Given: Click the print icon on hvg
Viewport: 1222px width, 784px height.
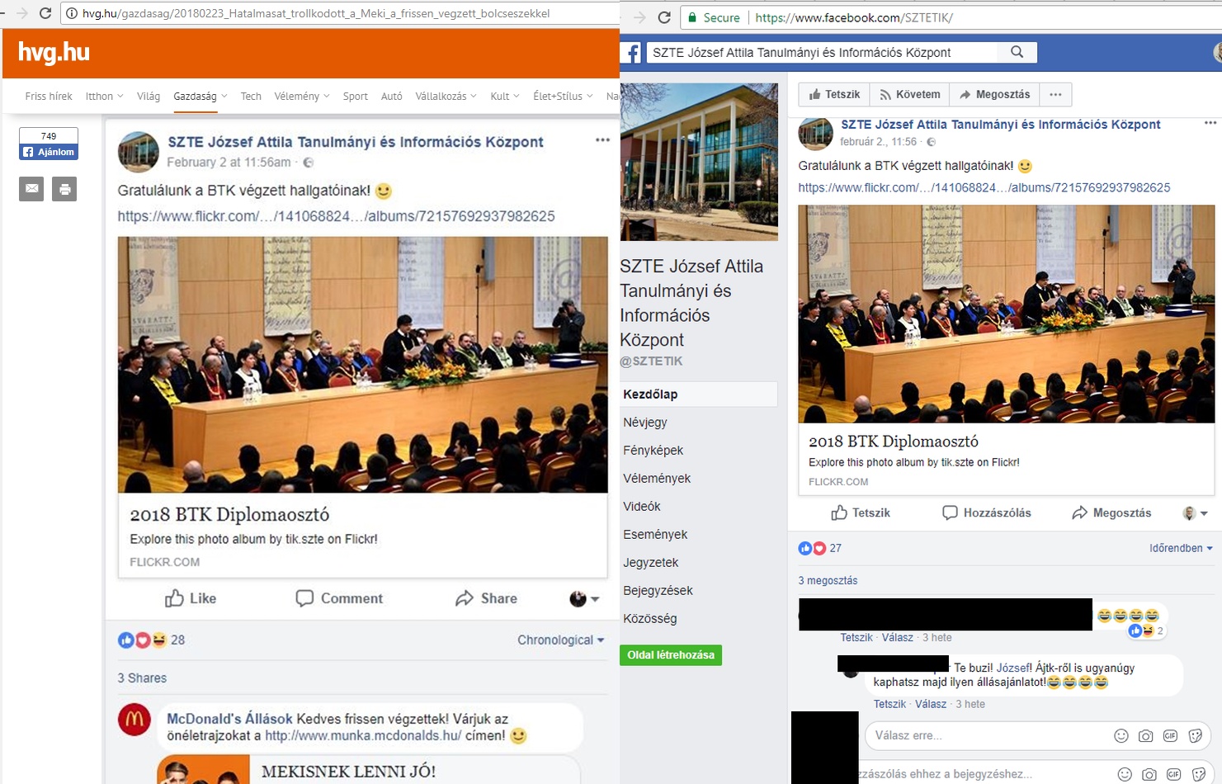Looking at the screenshot, I should point(64,189).
